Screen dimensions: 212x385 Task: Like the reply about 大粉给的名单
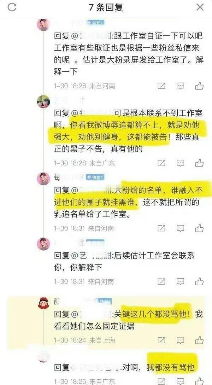tap(199, 228)
